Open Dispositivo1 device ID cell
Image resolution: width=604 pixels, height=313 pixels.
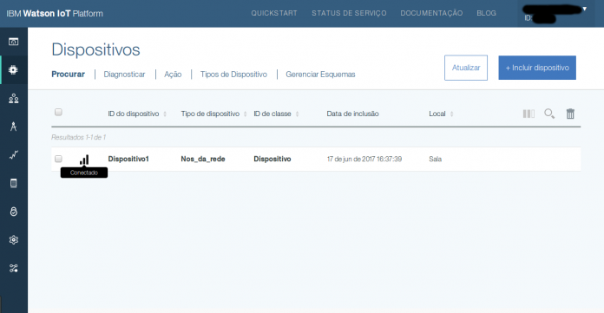coord(128,159)
